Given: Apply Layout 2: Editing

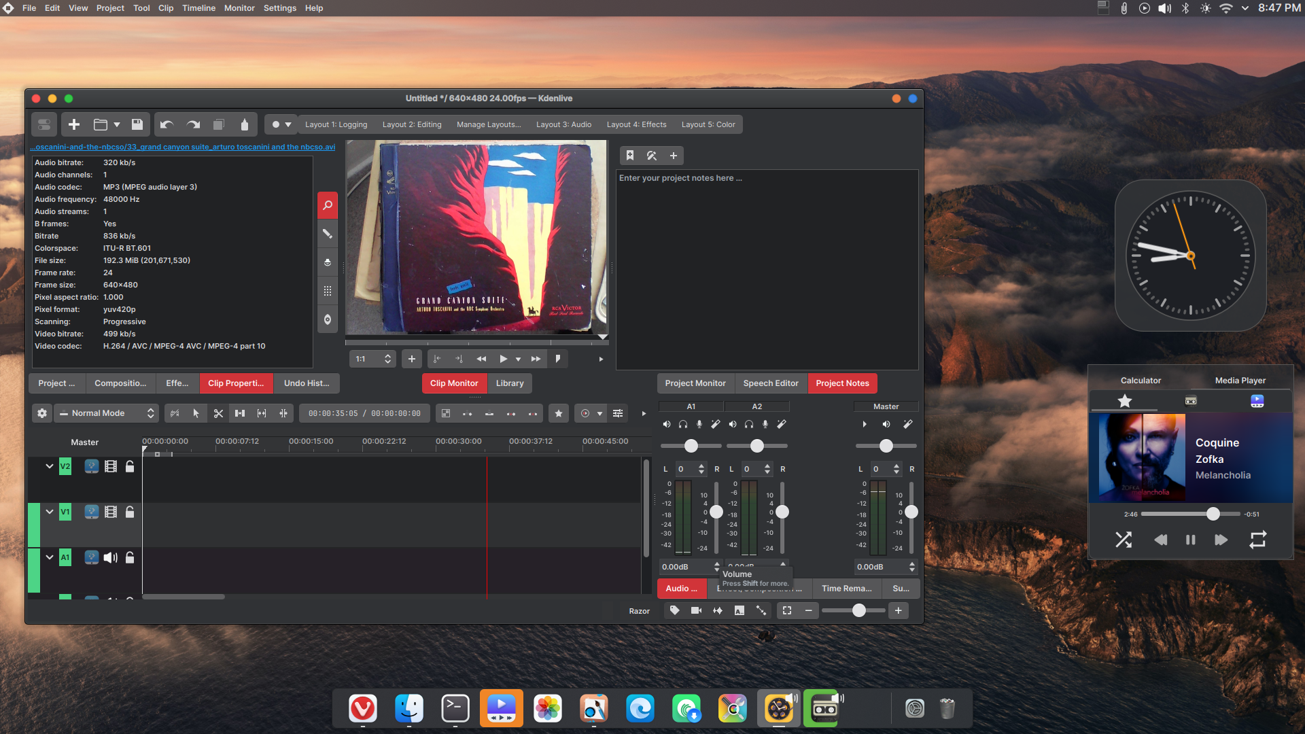Looking at the screenshot, I should tap(412, 124).
